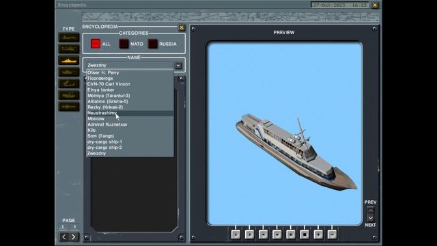The height and width of the screenshot is (246, 437).
Task: Choose Kilo from the list
Action: tap(130, 131)
